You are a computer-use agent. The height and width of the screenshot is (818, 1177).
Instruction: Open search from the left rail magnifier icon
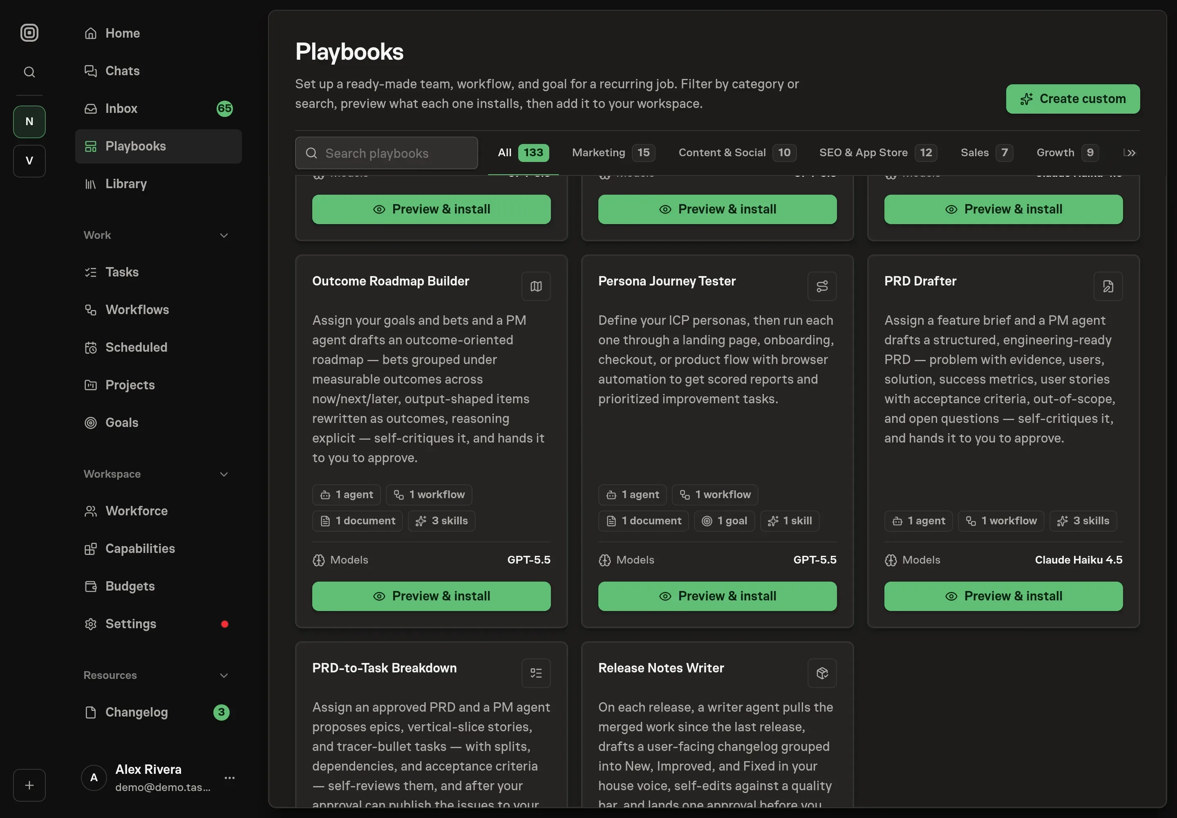click(29, 72)
